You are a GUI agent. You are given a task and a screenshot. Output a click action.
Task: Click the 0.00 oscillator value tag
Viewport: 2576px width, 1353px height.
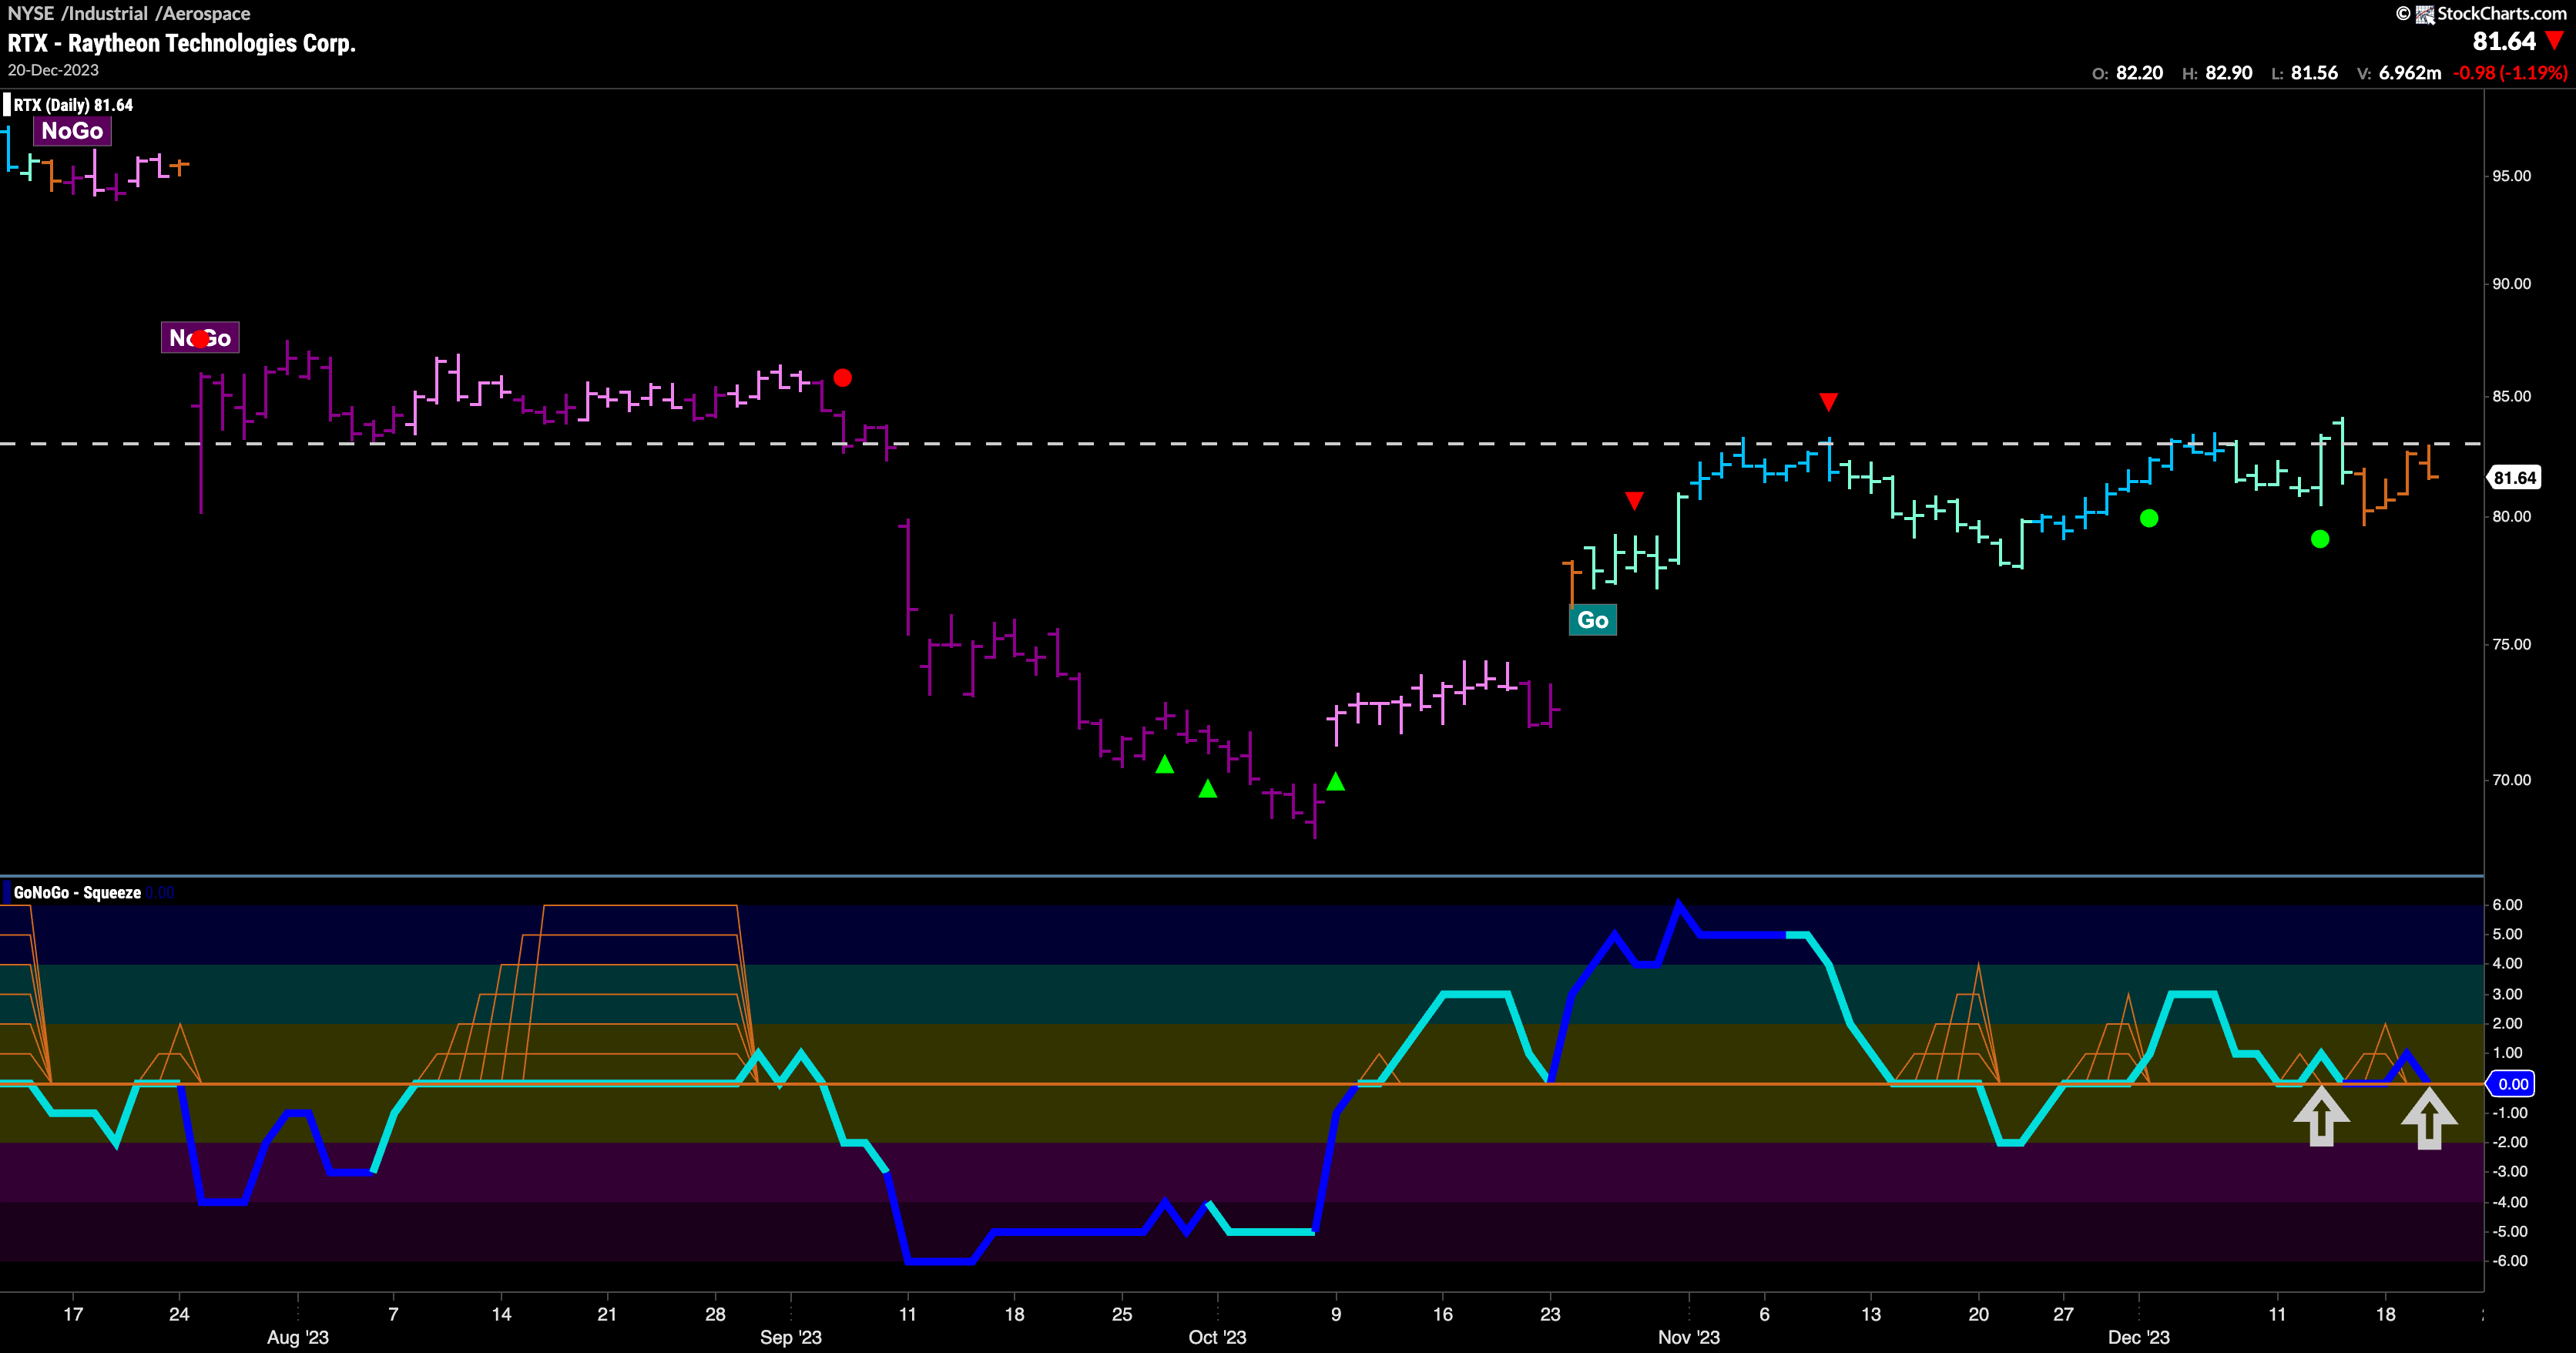2512,1084
